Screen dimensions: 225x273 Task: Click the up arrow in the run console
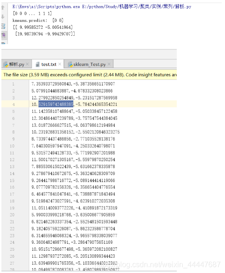[3, 7]
